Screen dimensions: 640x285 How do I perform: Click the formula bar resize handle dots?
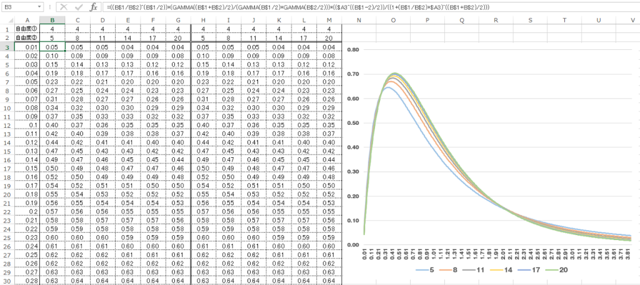51,7
